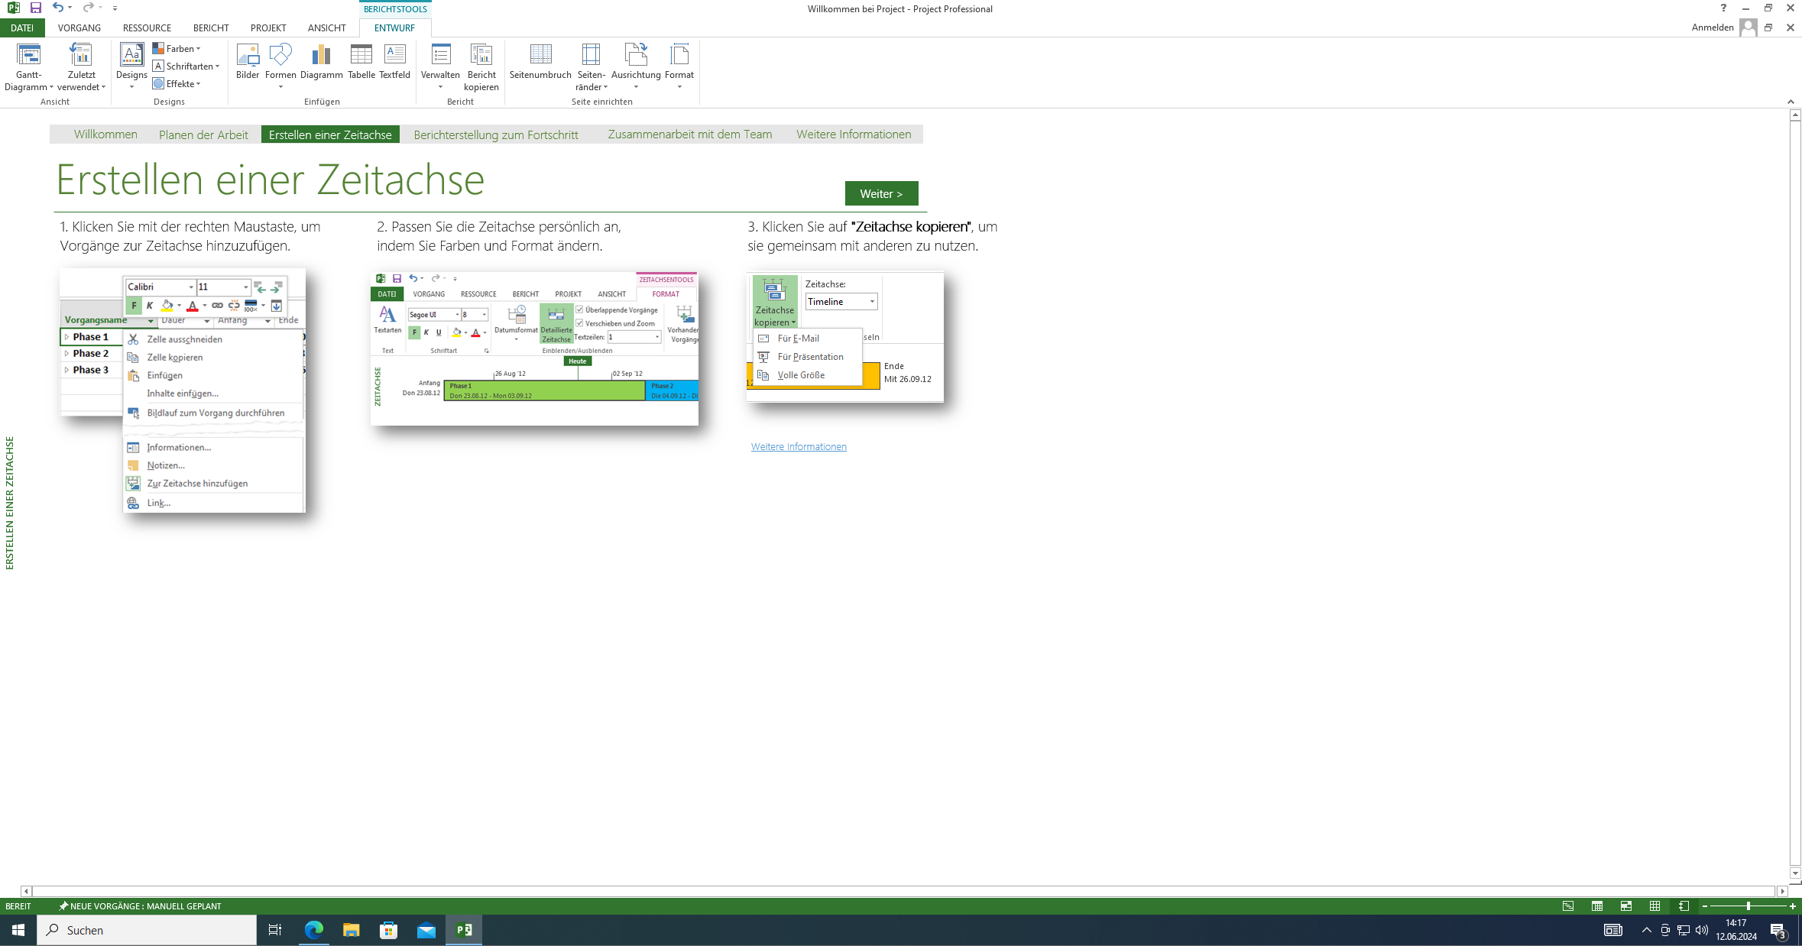Click the help question mark icon
This screenshot has width=1802, height=946.
(1723, 8)
